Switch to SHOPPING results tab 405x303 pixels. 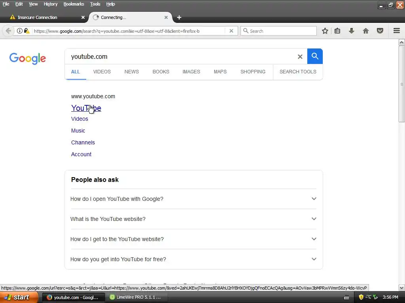click(x=253, y=72)
